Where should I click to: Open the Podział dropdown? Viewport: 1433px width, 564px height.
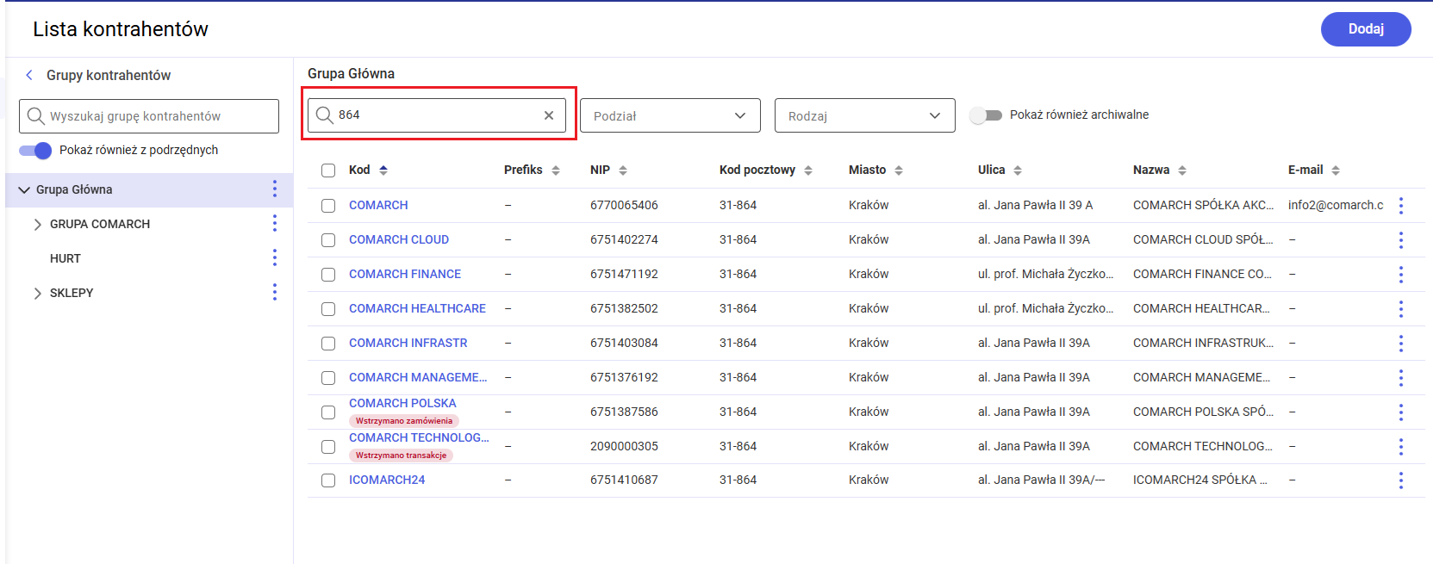coord(670,116)
